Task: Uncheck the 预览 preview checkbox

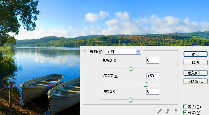Action: click(x=185, y=113)
